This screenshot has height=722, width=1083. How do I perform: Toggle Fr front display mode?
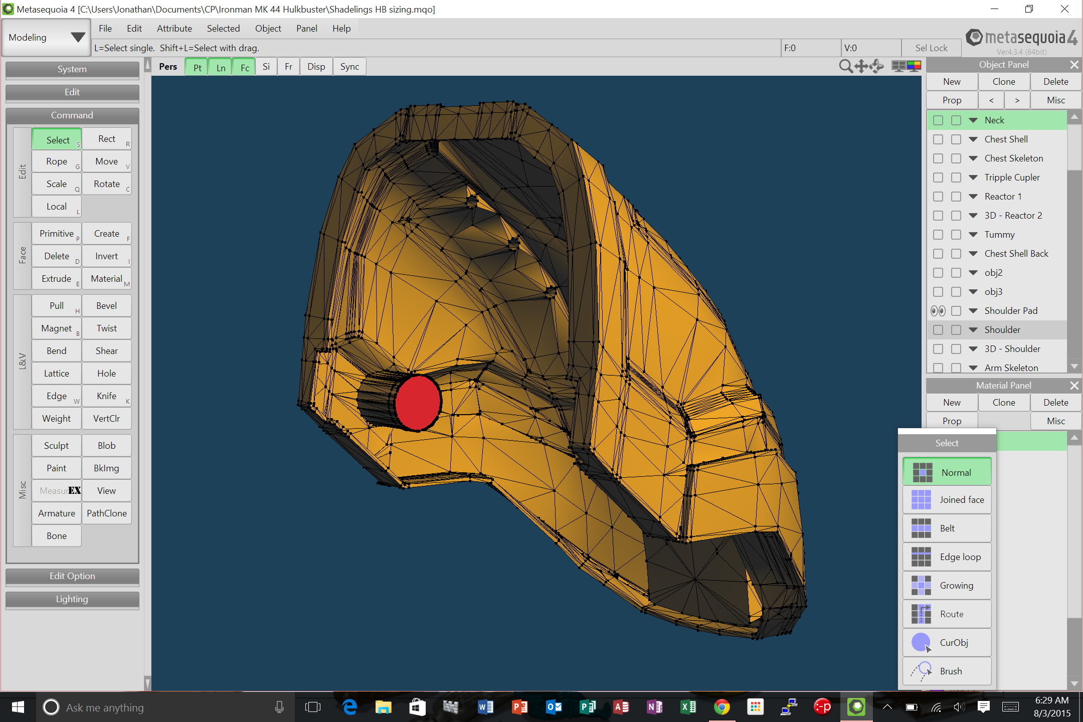coord(288,67)
